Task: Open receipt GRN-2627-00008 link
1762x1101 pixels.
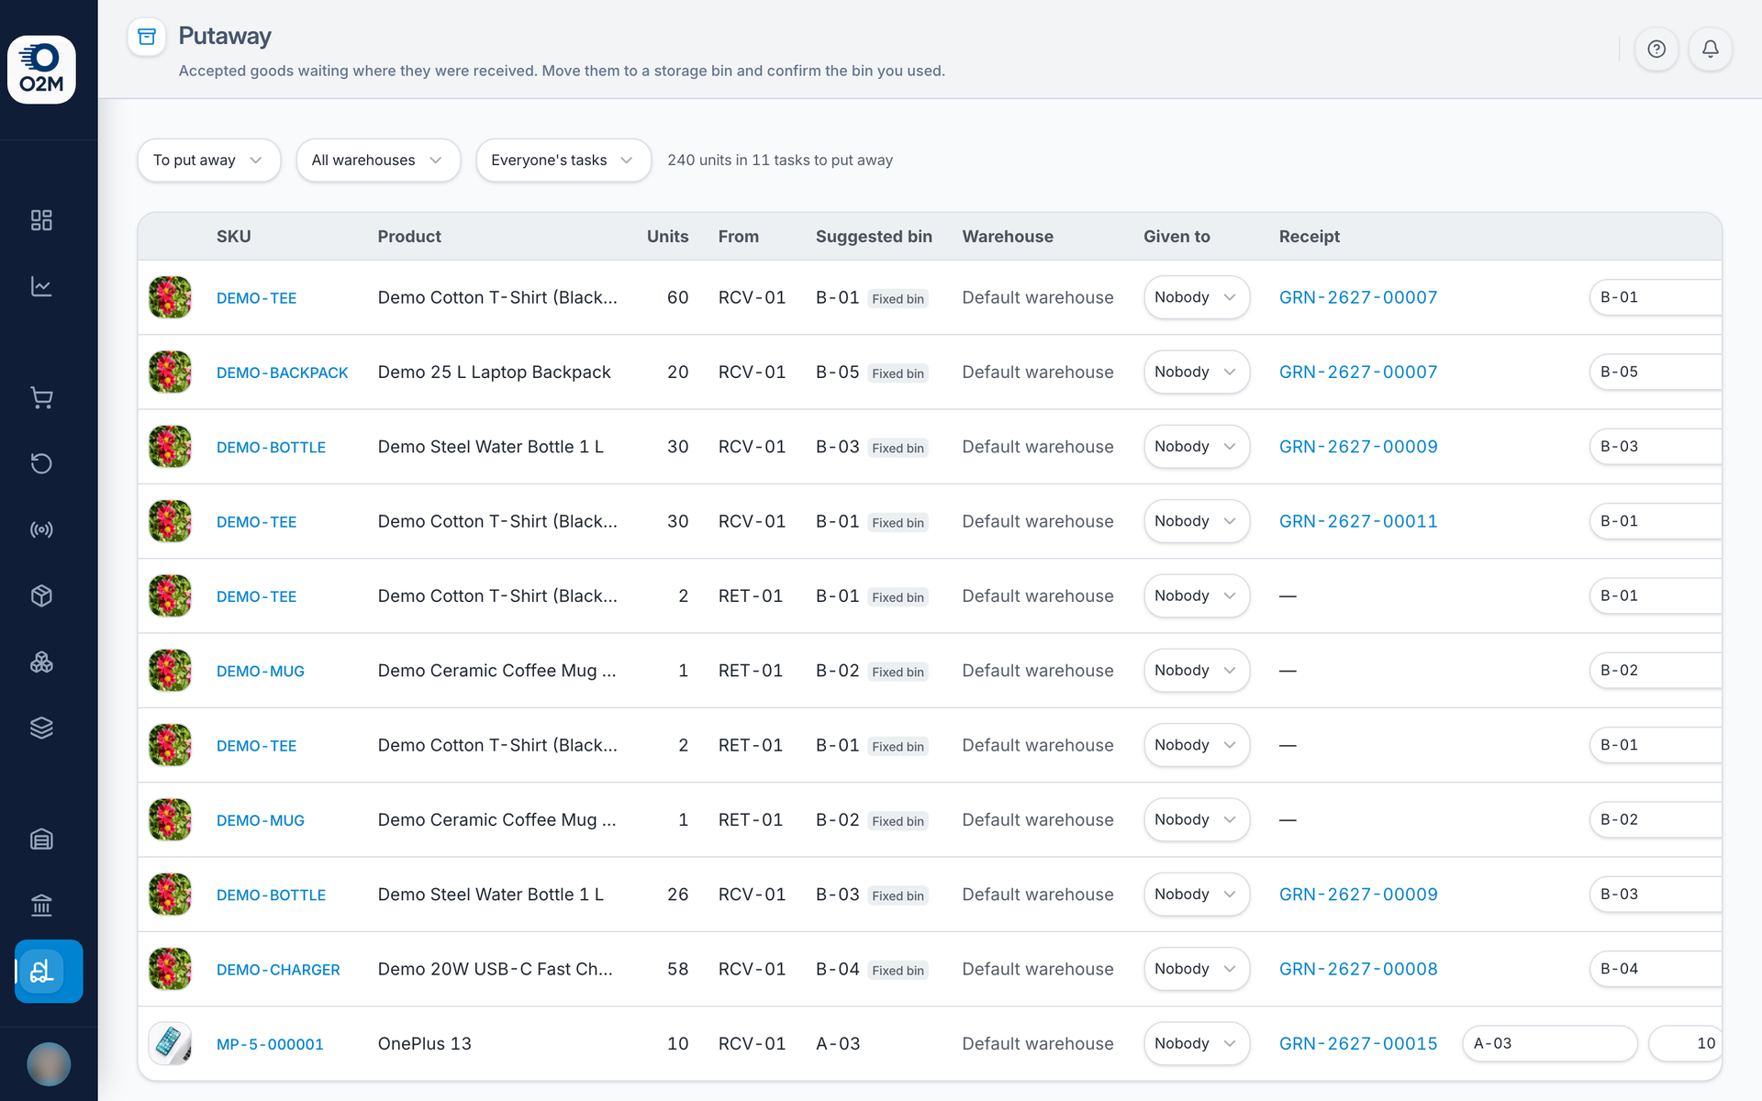Action: tap(1358, 969)
